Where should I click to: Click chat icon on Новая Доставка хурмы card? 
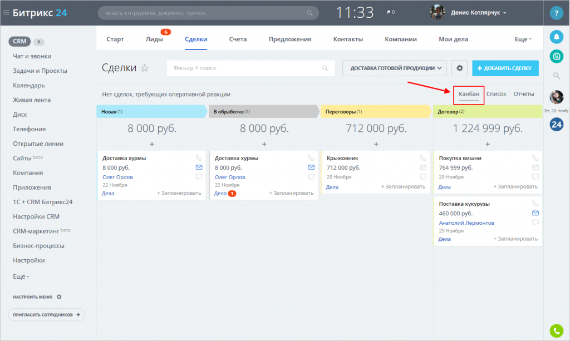coord(199,177)
